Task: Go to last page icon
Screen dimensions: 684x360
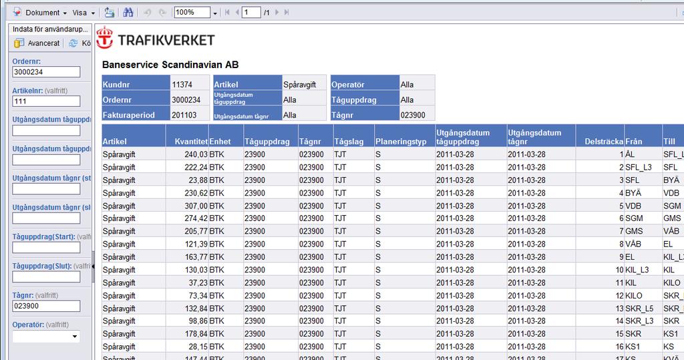Action: click(x=287, y=13)
